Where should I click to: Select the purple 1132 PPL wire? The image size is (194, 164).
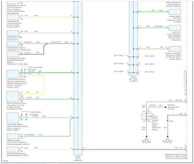coord(135,149)
